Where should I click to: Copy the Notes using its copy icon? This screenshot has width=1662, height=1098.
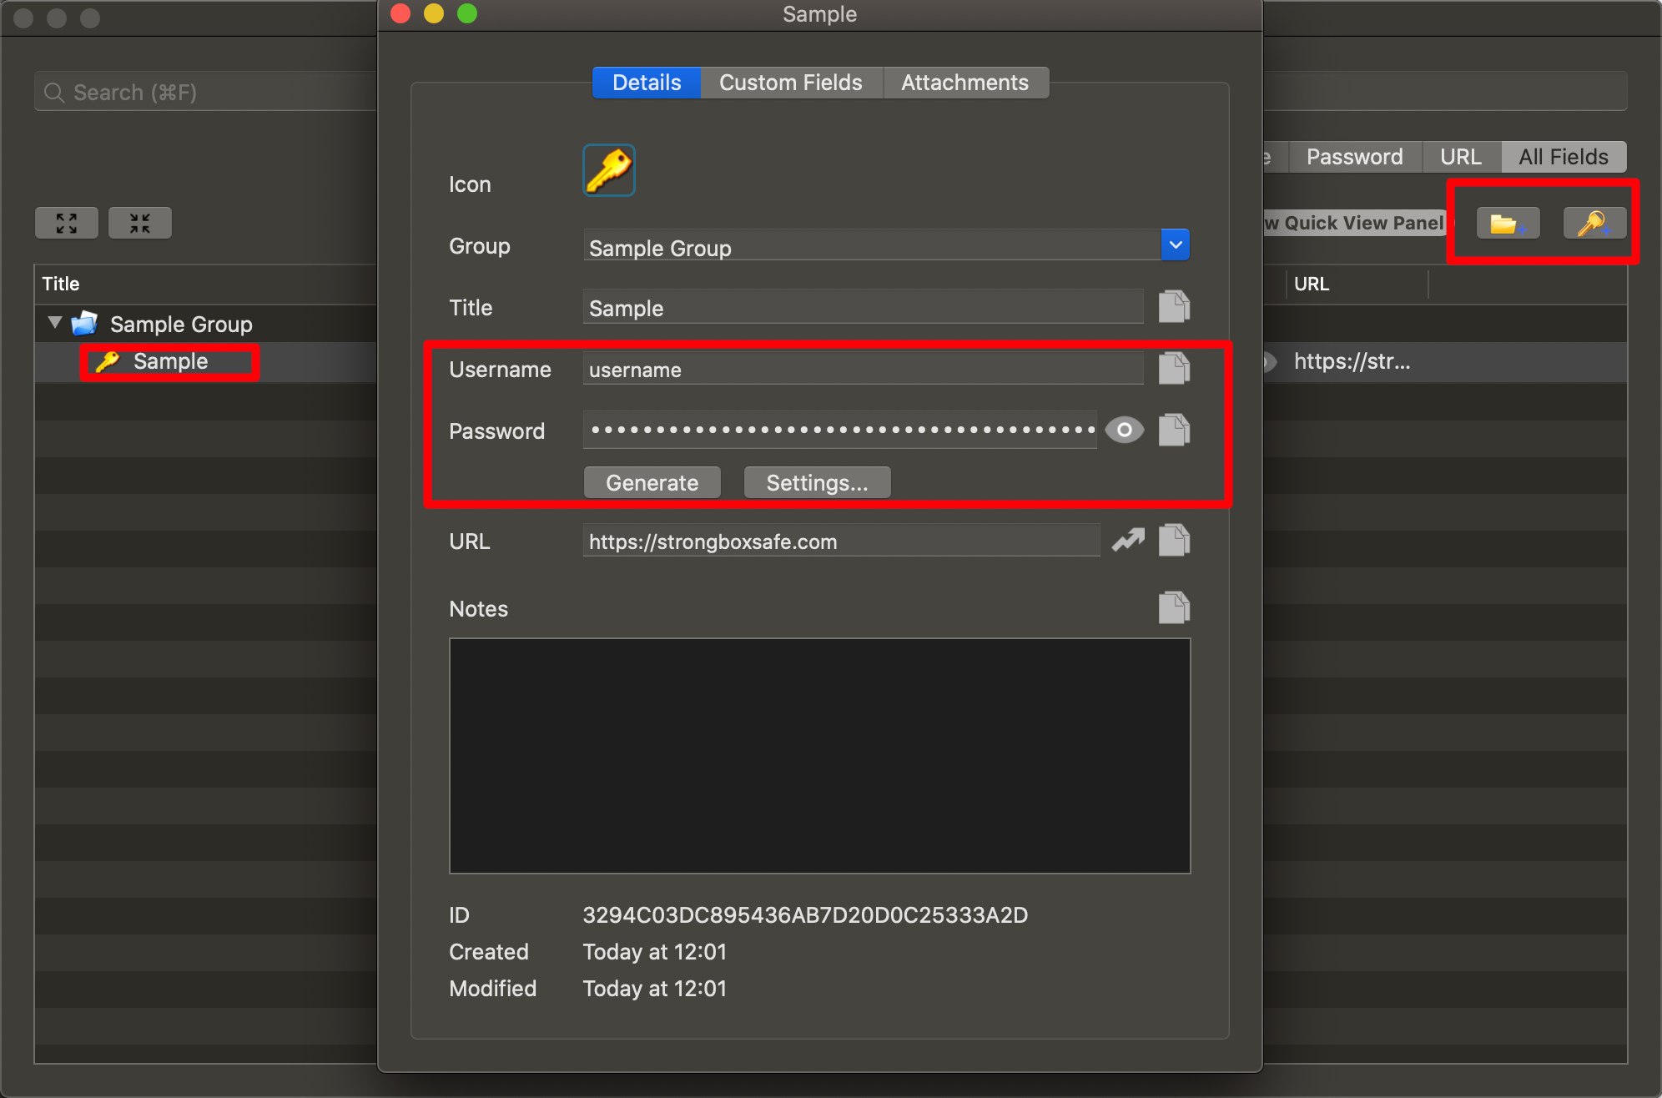pyautogui.click(x=1173, y=607)
